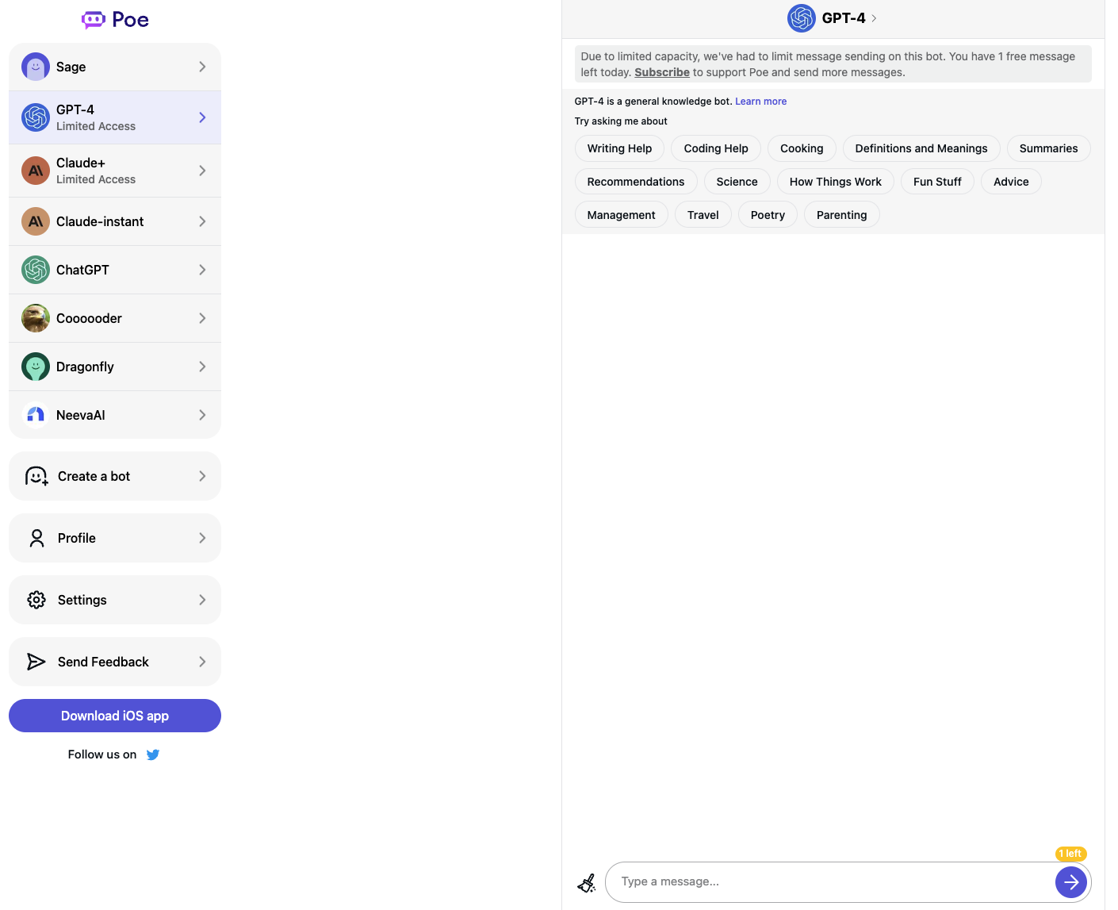Click the GPT-4 avatar in sidebar

click(x=36, y=117)
